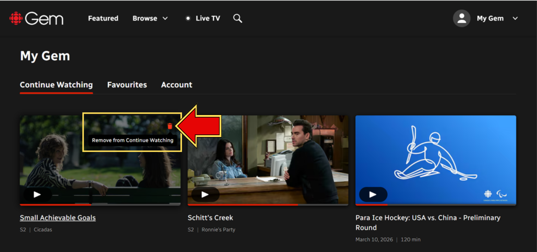Open the Featured page
Image resolution: width=537 pixels, height=252 pixels.
[x=103, y=18]
